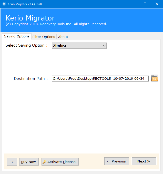The image size is (163, 174).
Task: Browse destination folder with the folder icon
Action: [154, 78]
